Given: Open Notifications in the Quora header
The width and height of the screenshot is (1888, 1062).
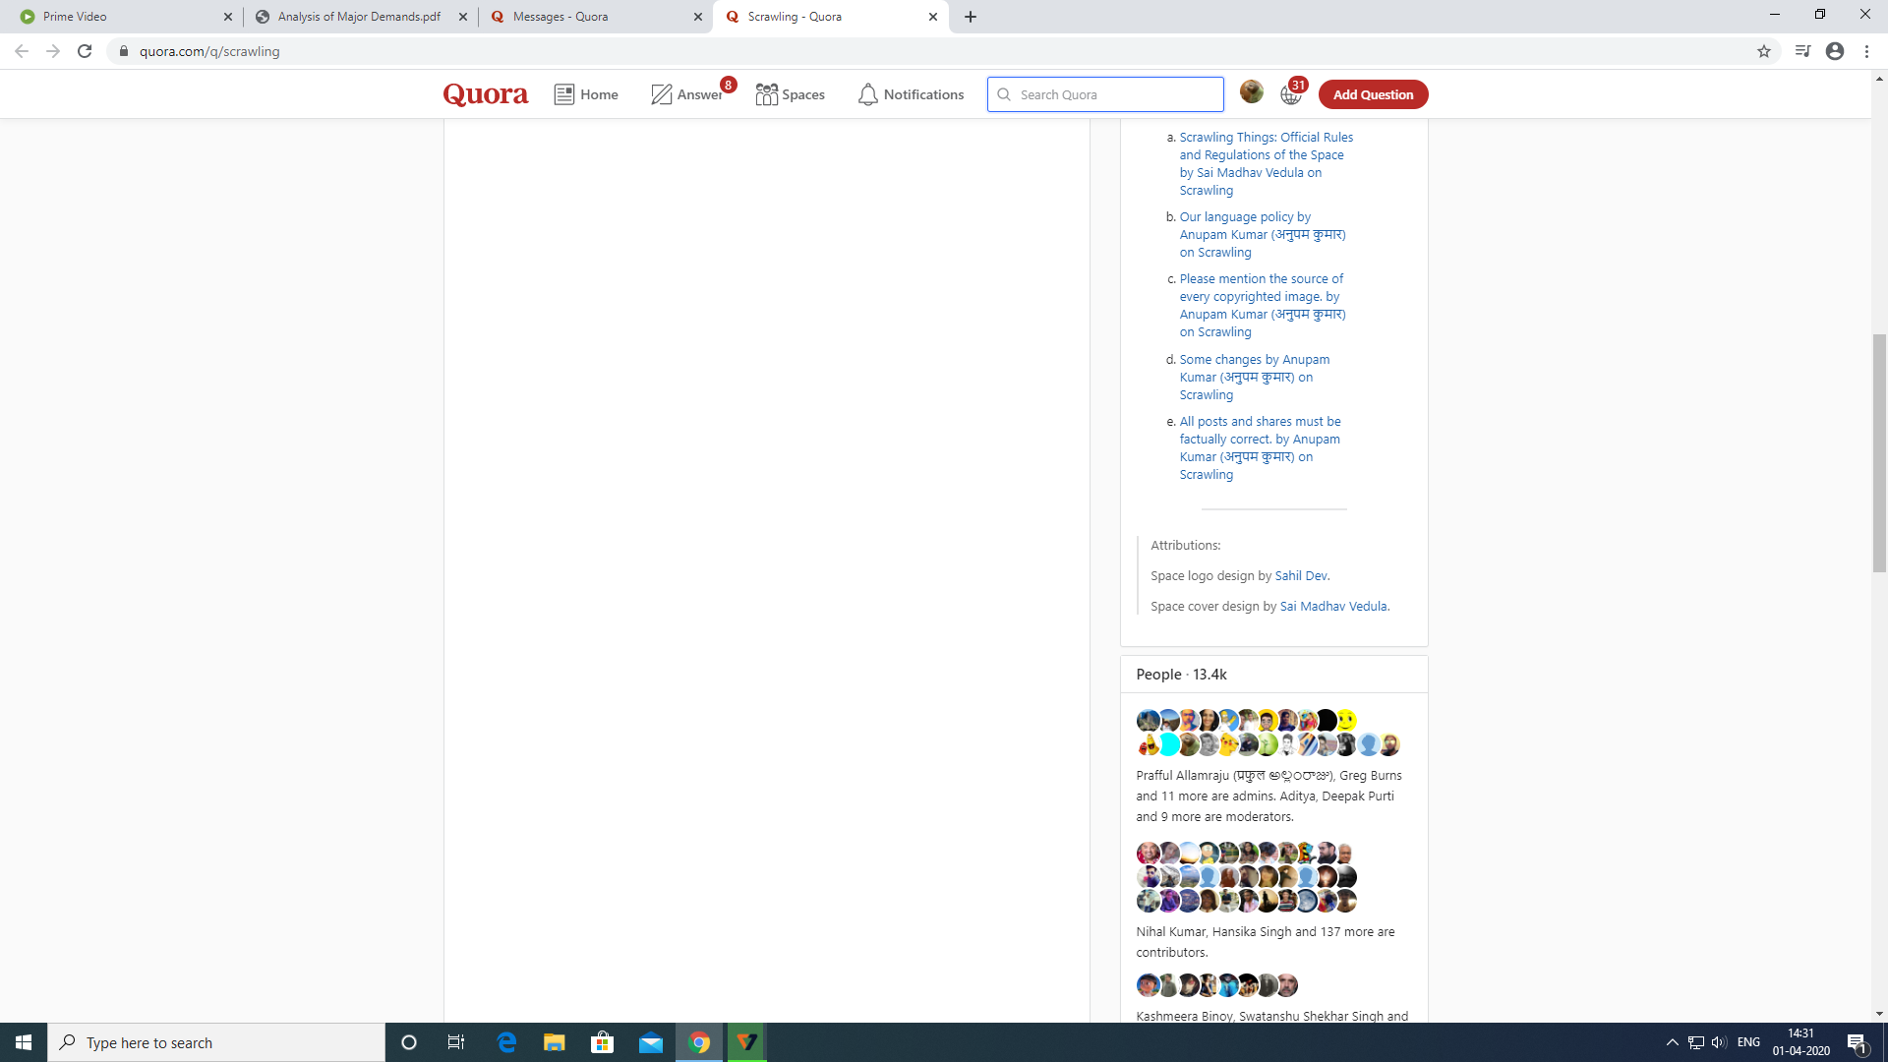Looking at the screenshot, I should pyautogui.click(x=912, y=94).
